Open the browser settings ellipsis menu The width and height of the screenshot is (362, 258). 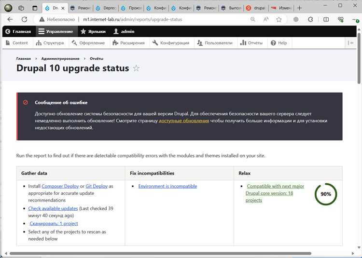click(x=355, y=20)
